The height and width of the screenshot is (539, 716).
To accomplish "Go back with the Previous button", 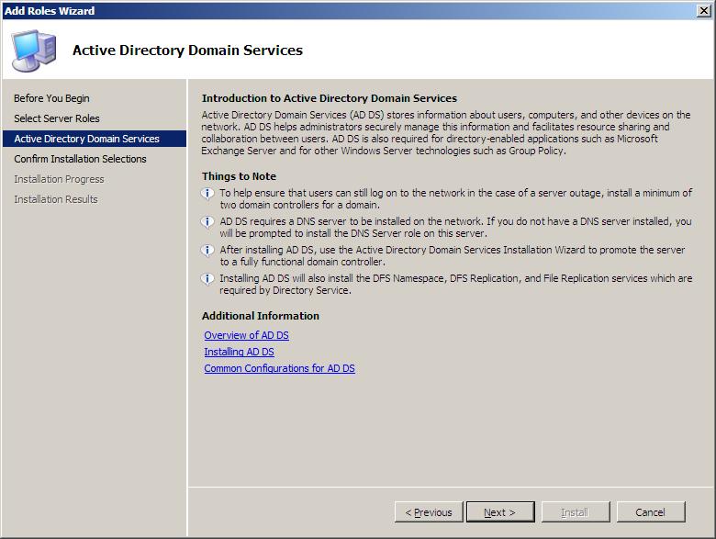I will coord(429,512).
